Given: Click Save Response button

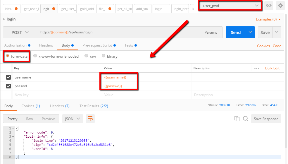Looking at the screenshot, I should click(x=266, y=119).
